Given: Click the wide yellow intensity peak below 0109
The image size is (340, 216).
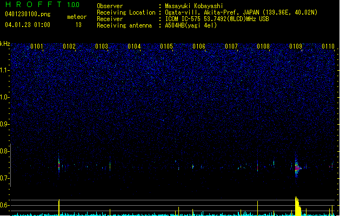Looking at the screenshot, I should click(298, 206).
